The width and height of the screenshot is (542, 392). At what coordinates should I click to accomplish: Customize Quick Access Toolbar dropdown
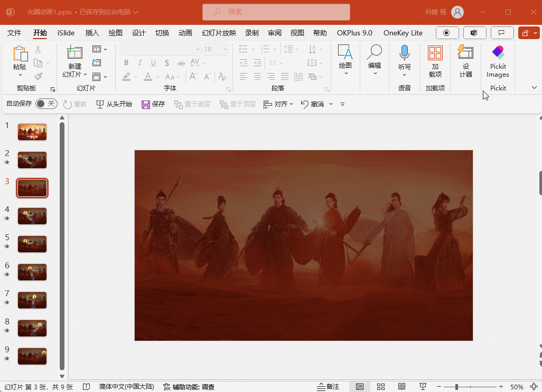click(342, 104)
